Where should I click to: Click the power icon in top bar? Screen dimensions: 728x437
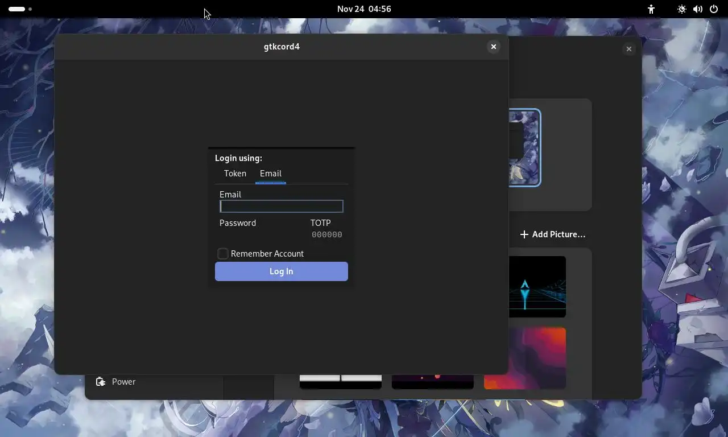point(714,9)
